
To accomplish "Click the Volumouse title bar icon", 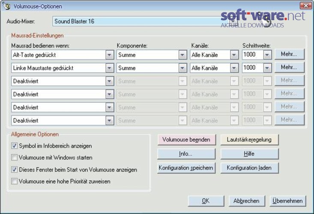I will 6,6.
